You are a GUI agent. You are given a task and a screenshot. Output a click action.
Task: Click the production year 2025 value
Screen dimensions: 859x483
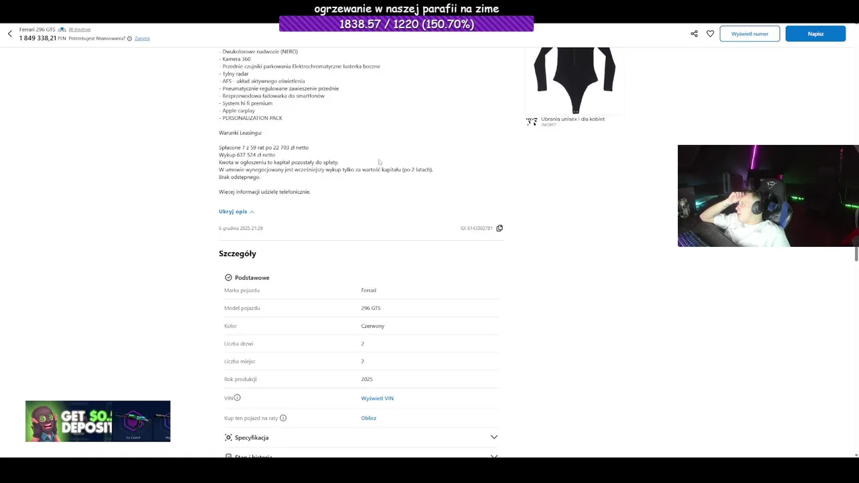point(366,379)
